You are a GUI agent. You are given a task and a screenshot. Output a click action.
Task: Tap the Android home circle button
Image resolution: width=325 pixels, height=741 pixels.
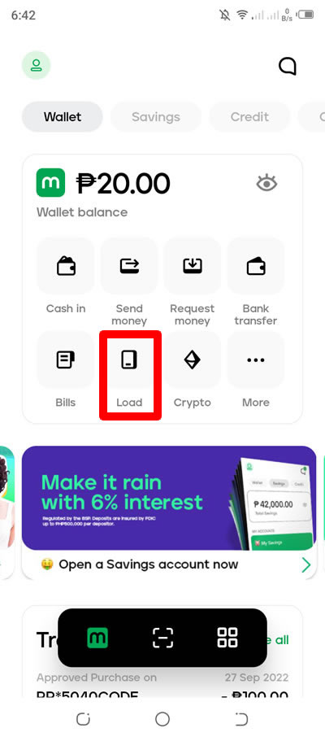[x=162, y=719]
